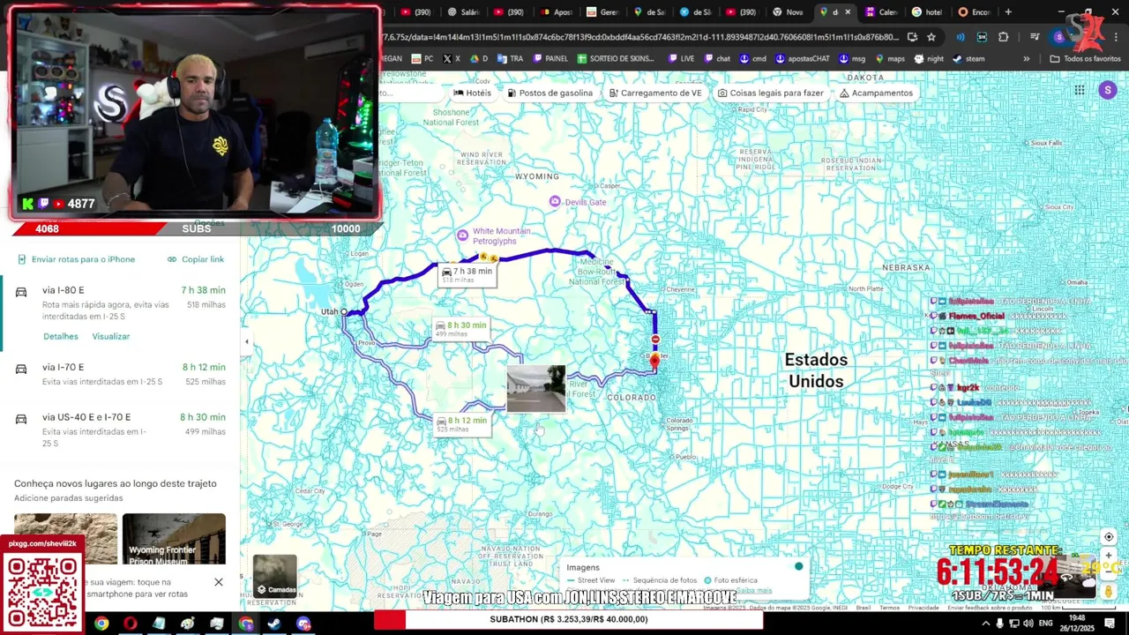Viewport: 1129px width, 635px height.
Task: Open the notification center icon
Action: tap(1110, 624)
